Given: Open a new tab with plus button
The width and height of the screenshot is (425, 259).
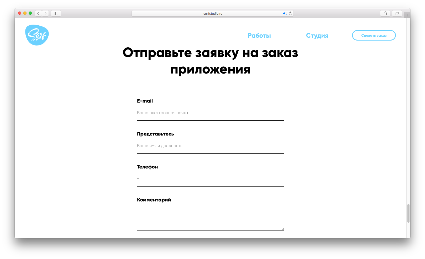Looking at the screenshot, I should (x=407, y=15).
